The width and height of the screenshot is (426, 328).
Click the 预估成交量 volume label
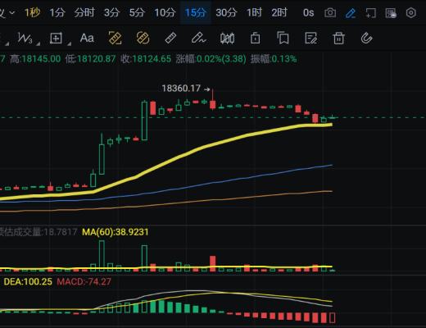pos(39,232)
